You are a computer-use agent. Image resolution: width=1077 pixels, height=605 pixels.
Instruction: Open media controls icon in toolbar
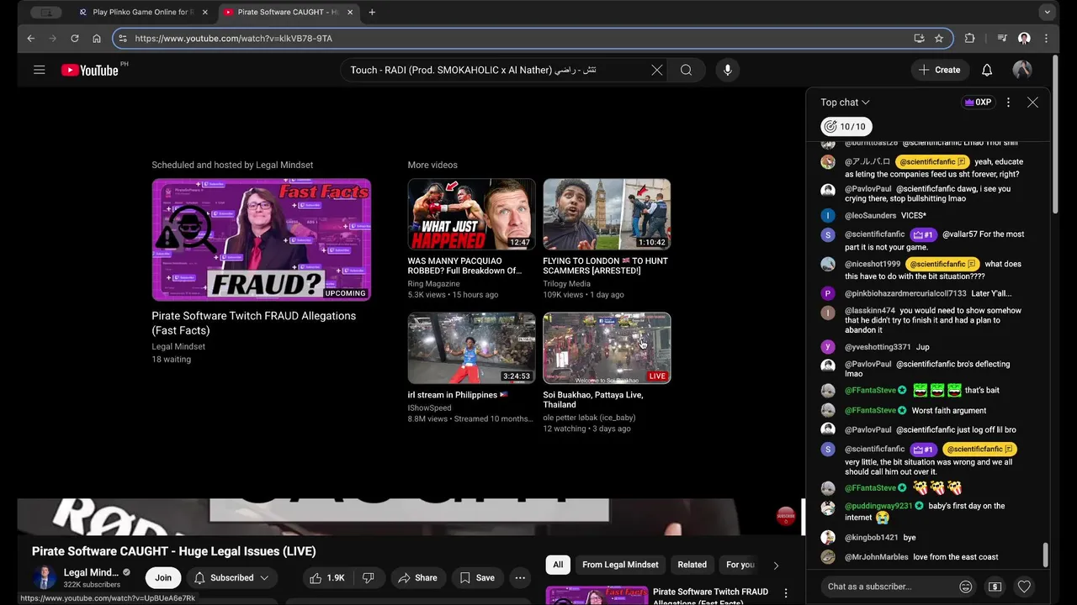point(1001,39)
